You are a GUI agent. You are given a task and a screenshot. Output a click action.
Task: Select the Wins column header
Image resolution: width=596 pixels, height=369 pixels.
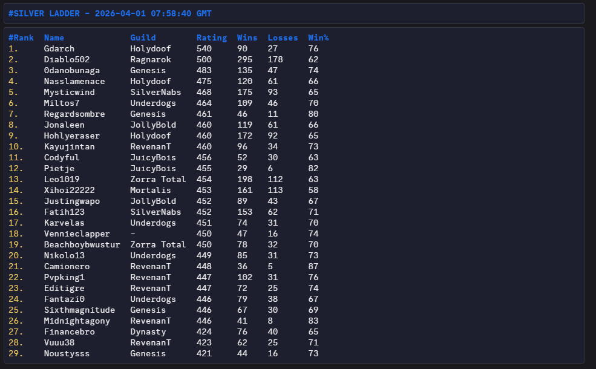click(247, 38)
